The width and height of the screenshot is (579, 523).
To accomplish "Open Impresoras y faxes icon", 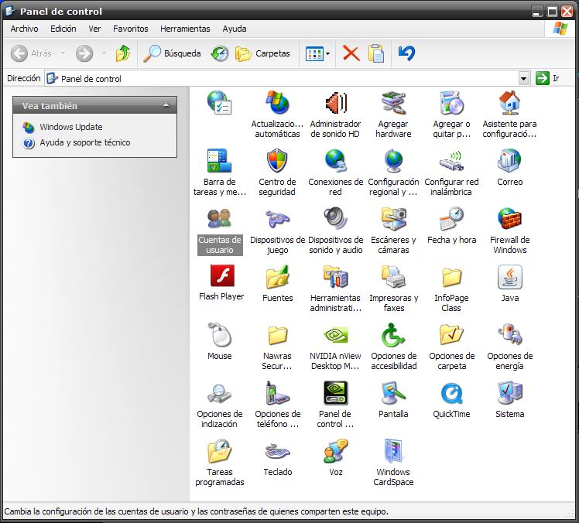I will (x=393, y=277).
